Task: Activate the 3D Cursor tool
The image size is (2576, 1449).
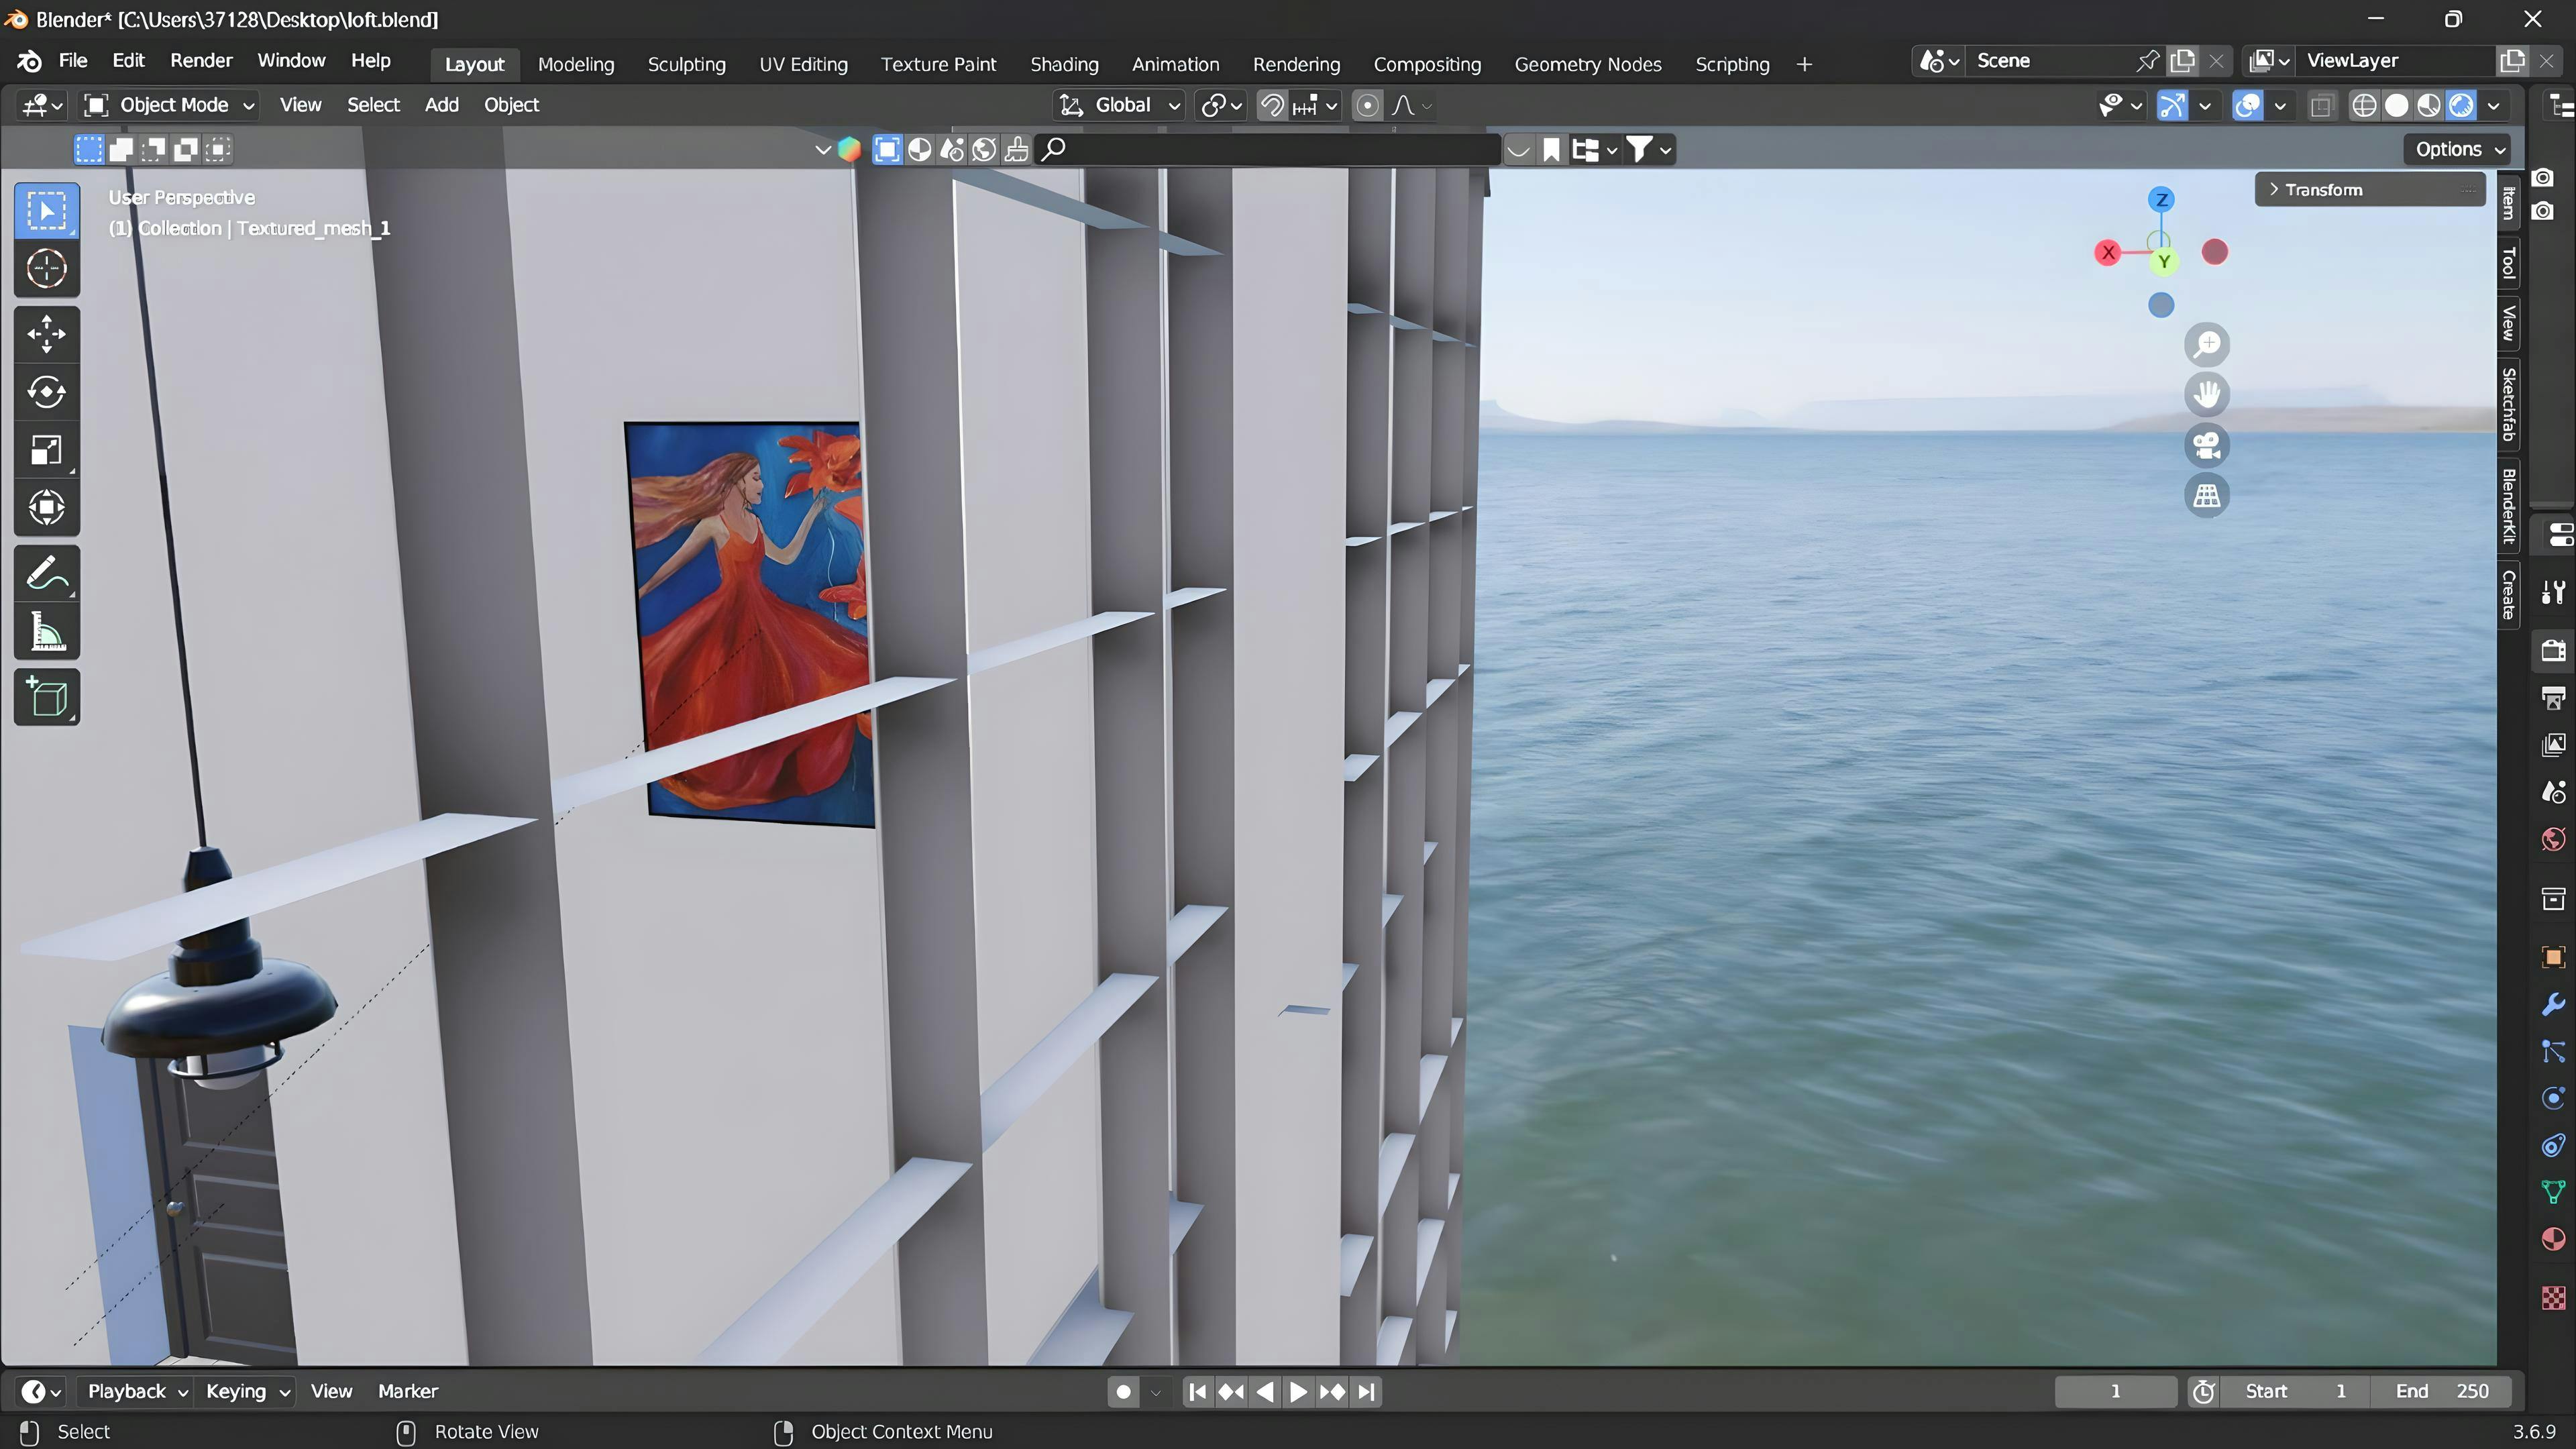Action: pyautogui.click(x=46, y=269)
